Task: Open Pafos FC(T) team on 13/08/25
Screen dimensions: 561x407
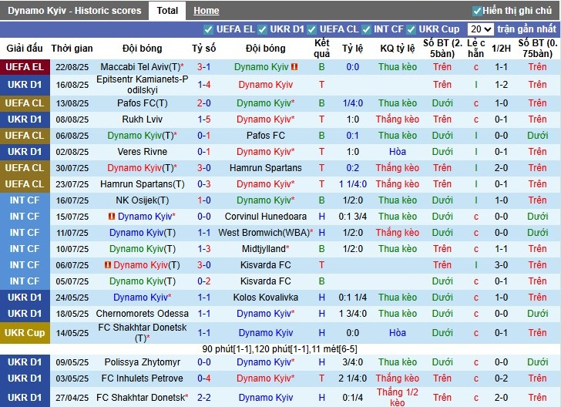Action: (x=142, y=103)
